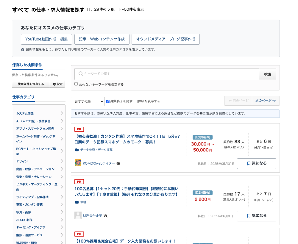Click the search magnifier icon in keyword field
Image resolution: width=298 pixels, height=244 pixels.
coord(81,74)
